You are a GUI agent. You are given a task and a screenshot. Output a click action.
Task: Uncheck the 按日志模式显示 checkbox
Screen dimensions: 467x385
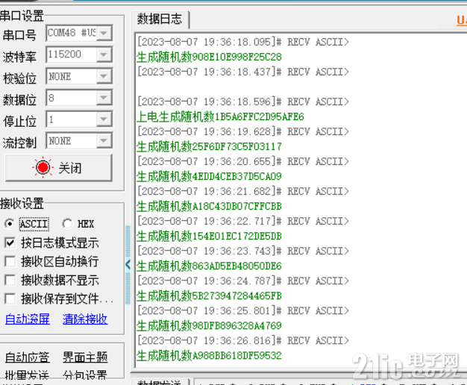[x=10, y=242]
